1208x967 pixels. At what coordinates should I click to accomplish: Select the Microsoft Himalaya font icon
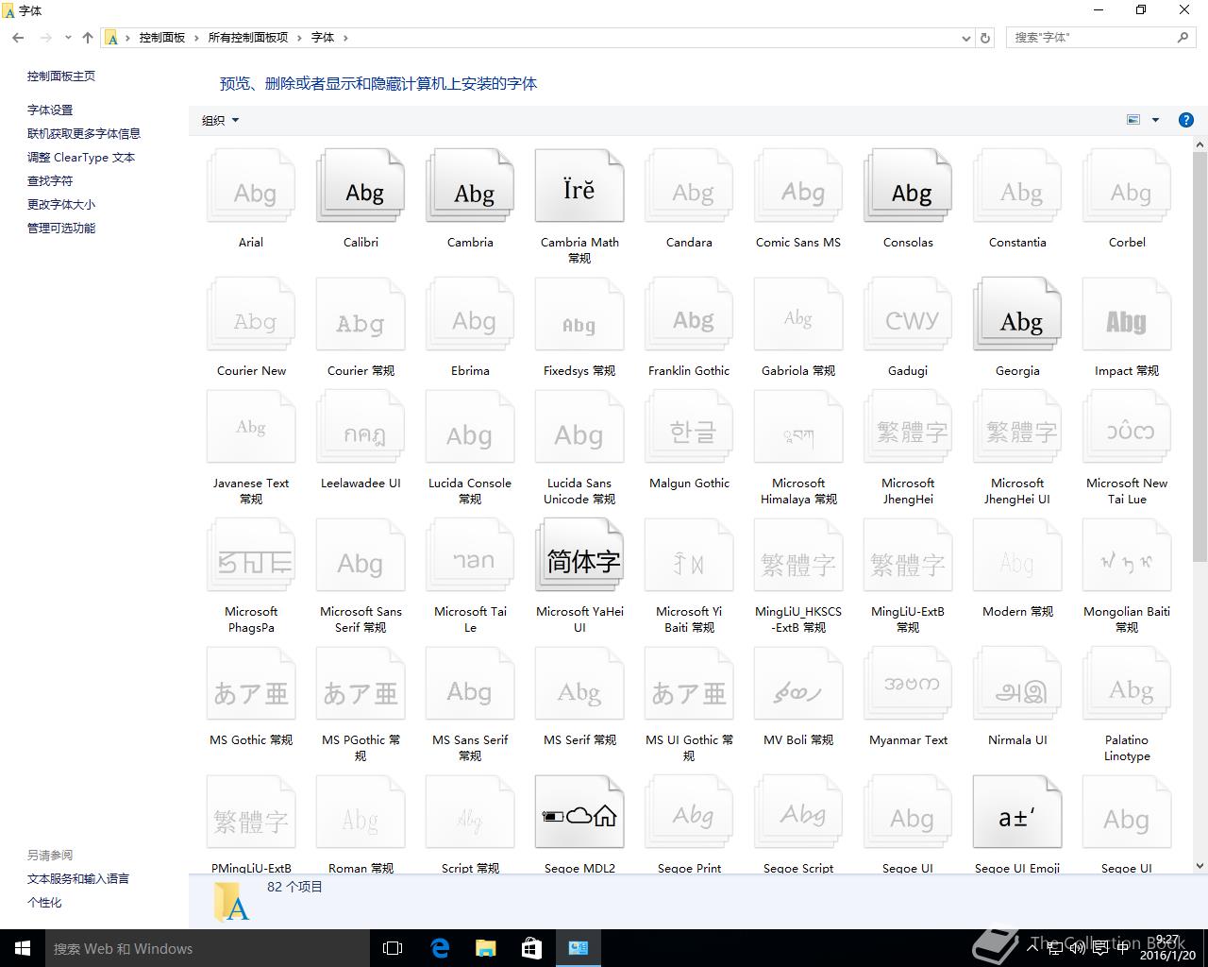coord(798,427)
